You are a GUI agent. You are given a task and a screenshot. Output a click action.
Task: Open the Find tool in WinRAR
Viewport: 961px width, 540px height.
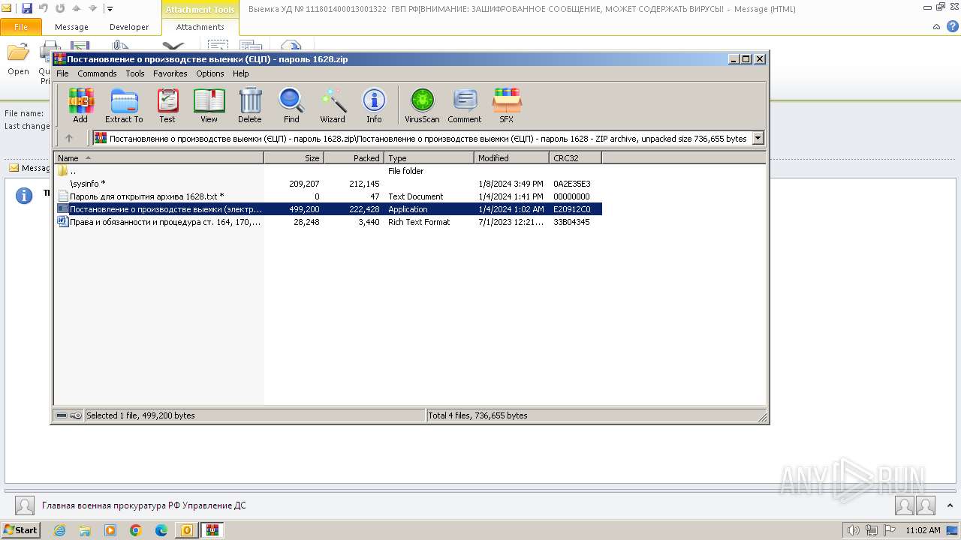click(291, 105)
